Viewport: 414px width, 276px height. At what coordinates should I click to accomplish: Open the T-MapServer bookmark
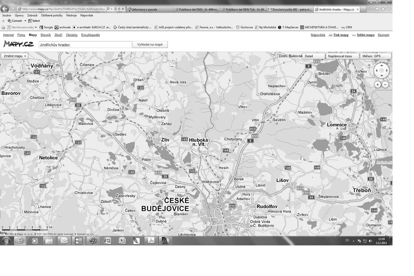coord(288,27)
